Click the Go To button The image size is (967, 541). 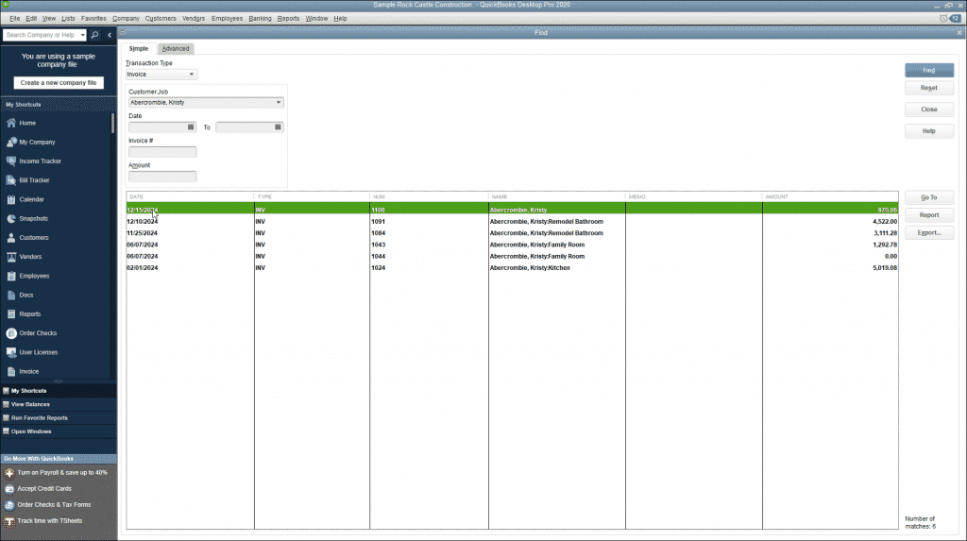click(x=929, y=197)
